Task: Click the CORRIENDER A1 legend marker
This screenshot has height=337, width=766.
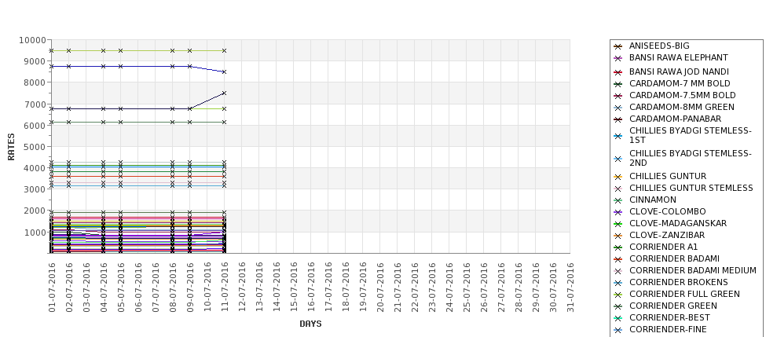Action: [x=618, y=247]
